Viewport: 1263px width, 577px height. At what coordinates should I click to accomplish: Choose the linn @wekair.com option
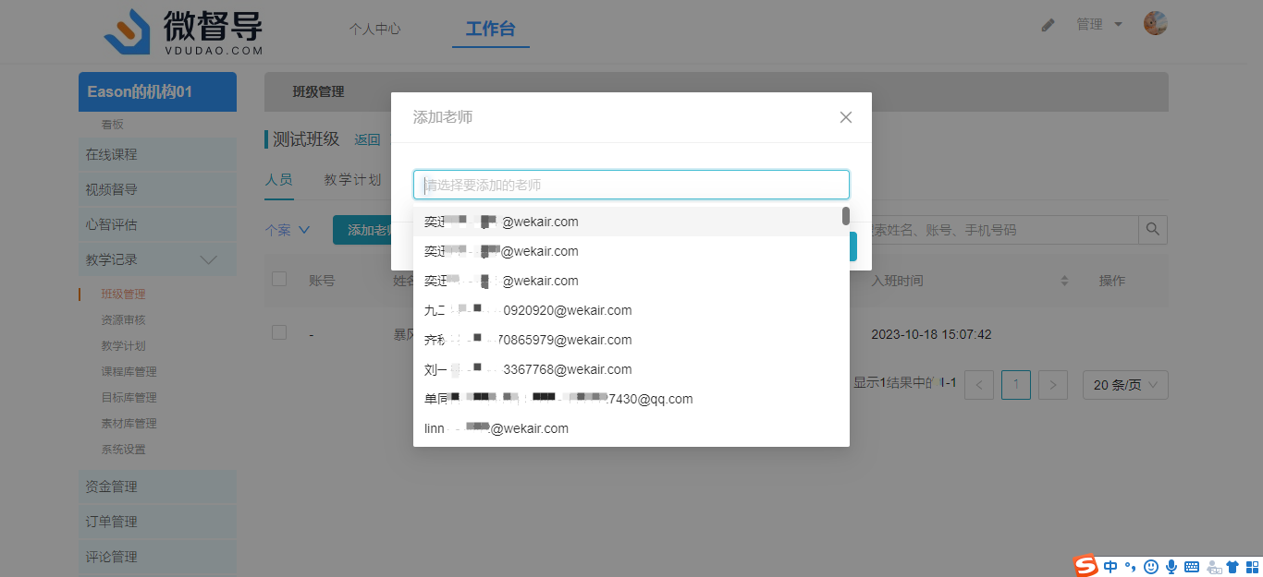(x=631, y=428)
